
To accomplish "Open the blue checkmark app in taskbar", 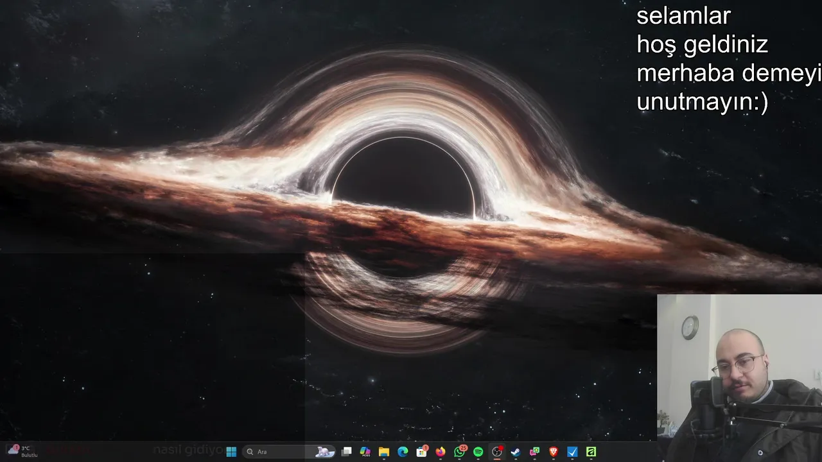I will point(572,452).
